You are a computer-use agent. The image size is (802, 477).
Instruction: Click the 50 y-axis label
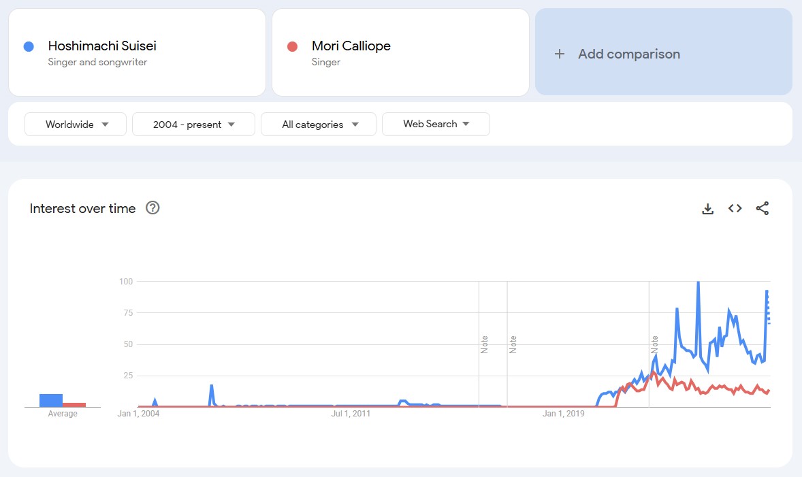pos(128,344)
